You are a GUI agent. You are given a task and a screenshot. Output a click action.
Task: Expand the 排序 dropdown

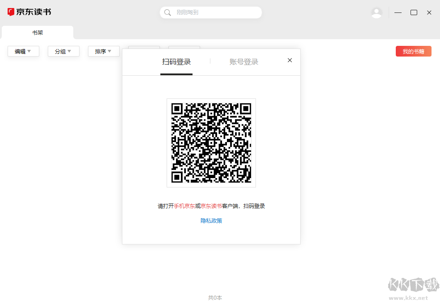point(104,51)
